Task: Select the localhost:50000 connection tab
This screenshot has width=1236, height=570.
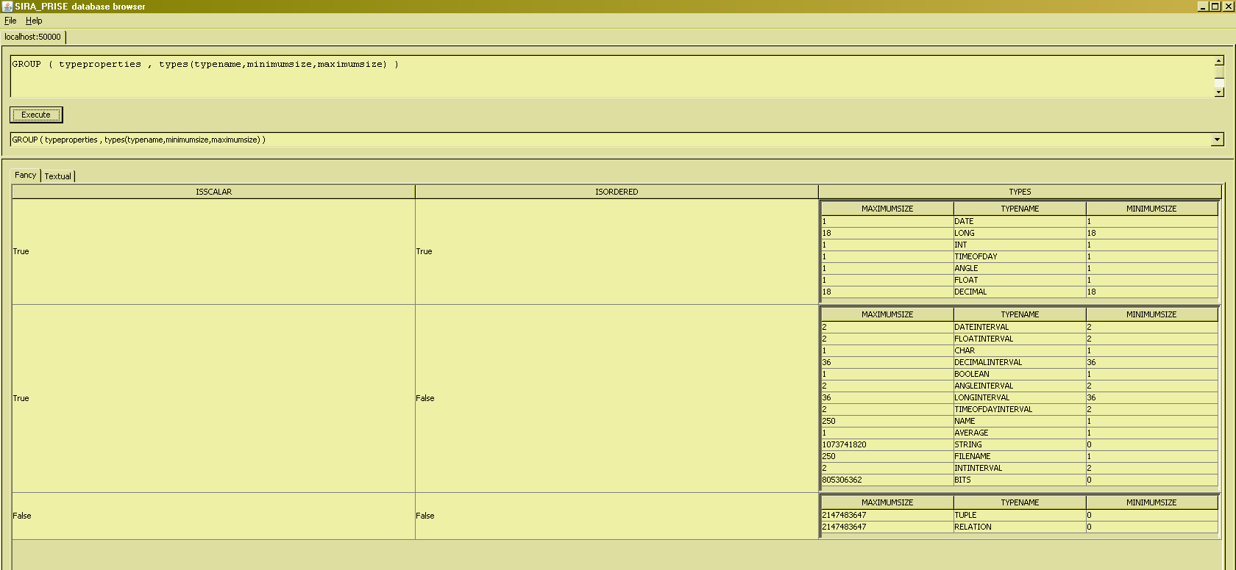Action: point(33,37)
